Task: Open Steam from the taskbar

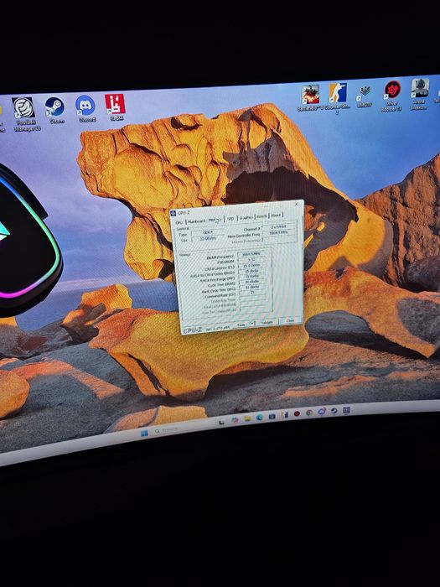Action: click(334, 411)
